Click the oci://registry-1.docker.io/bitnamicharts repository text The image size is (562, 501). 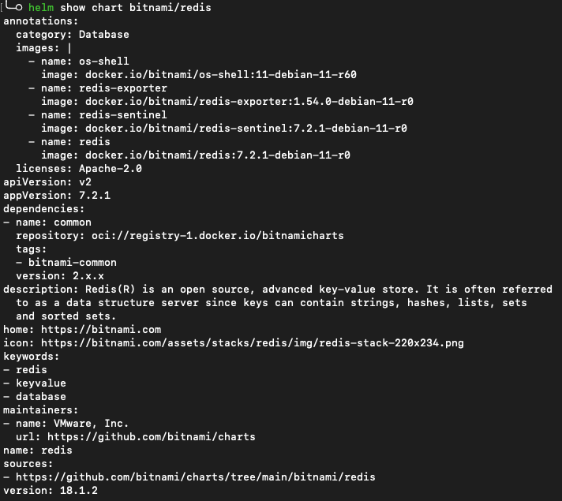coord(217,235)
